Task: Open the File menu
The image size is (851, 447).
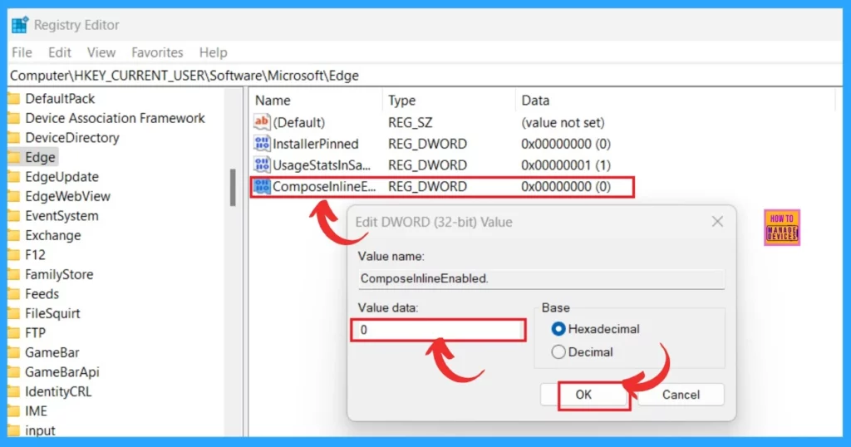Action: click(x=22, y=52)
